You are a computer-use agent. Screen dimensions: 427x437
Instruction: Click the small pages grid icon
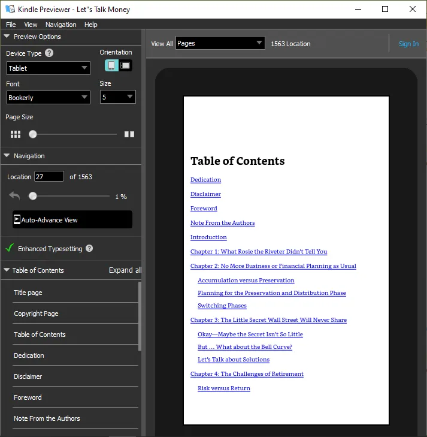tap(16, 134)
